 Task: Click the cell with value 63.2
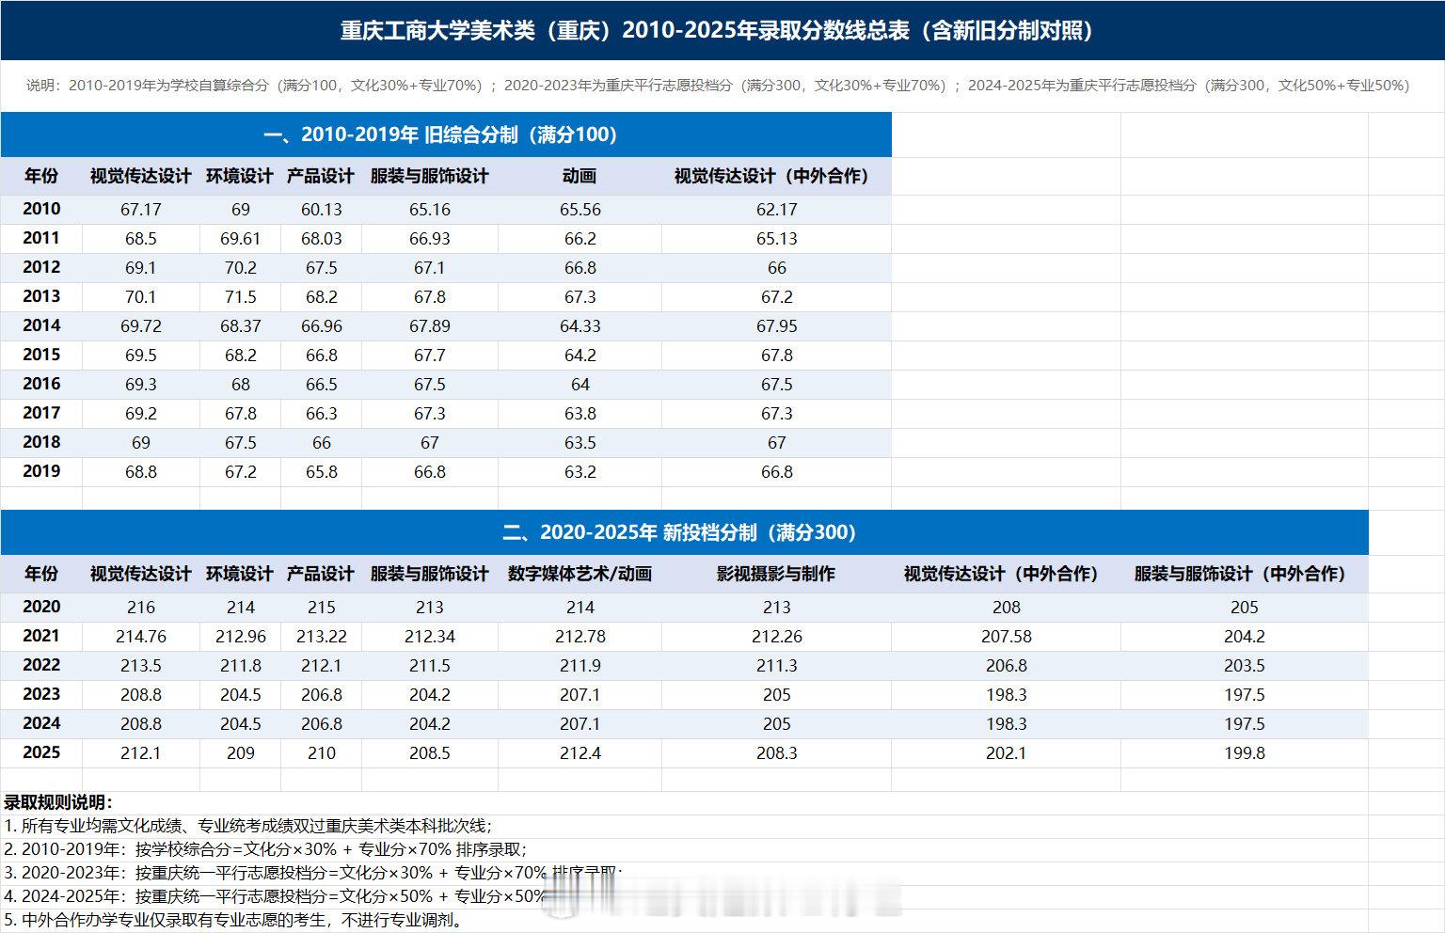coord(580,472)
